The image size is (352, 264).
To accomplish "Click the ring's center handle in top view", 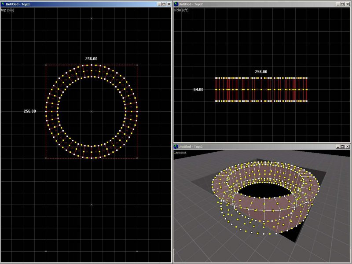I will click(x=92, y=112).
